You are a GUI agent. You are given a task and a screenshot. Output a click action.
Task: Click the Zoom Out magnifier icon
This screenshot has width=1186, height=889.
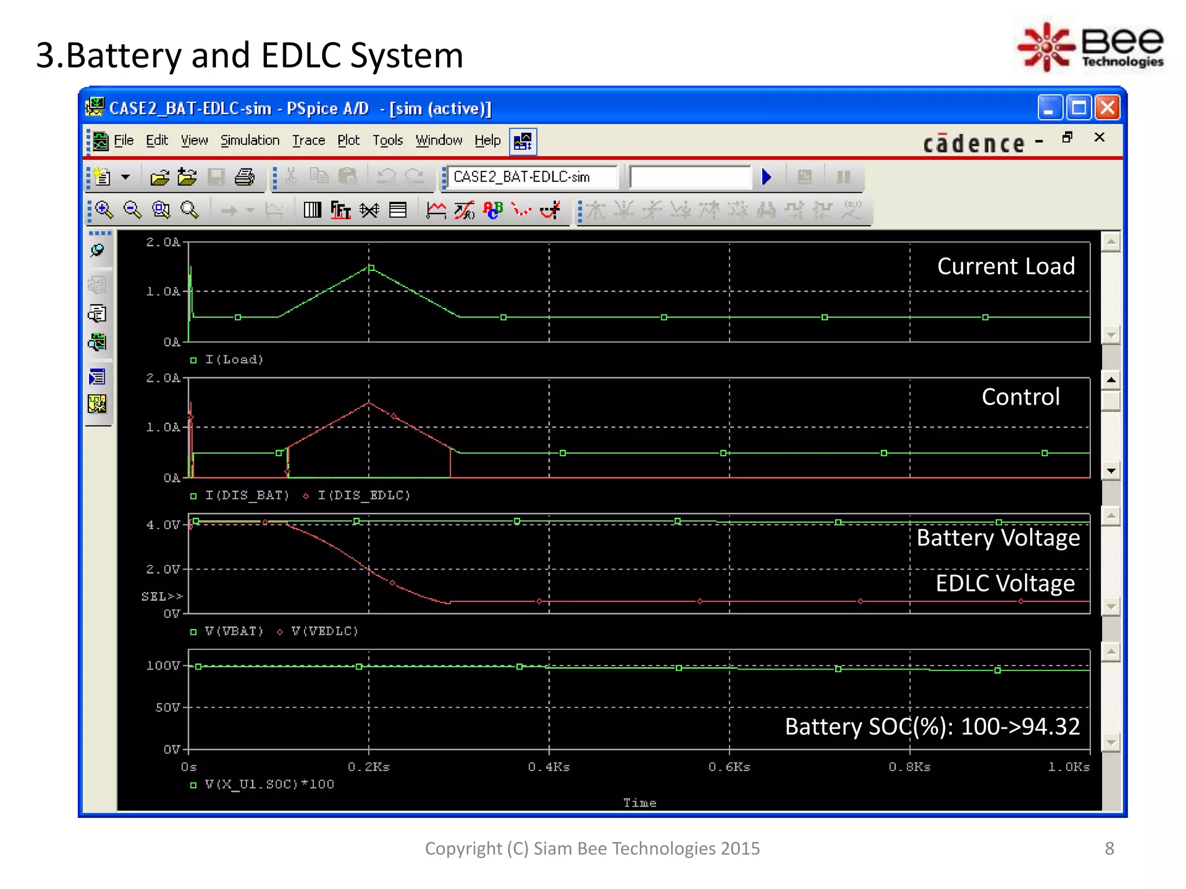tap(132, 210)
